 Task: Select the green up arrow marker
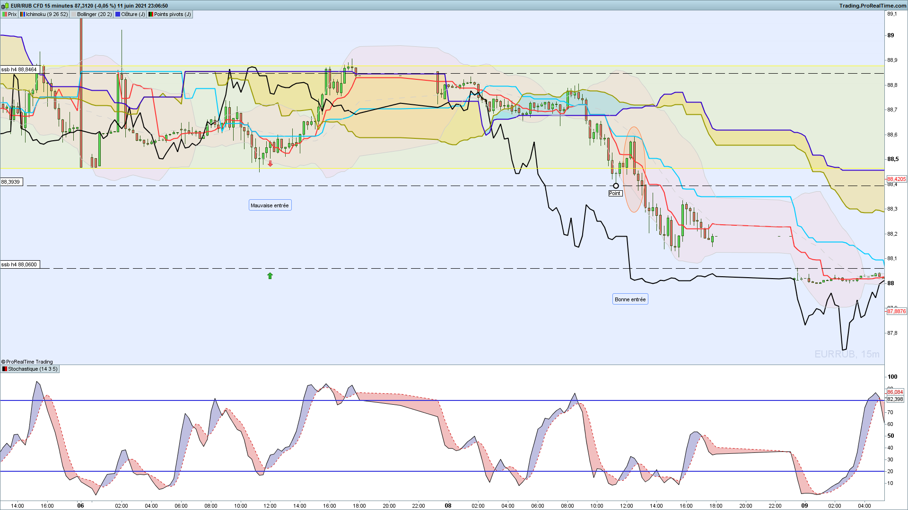coord(270,276)
